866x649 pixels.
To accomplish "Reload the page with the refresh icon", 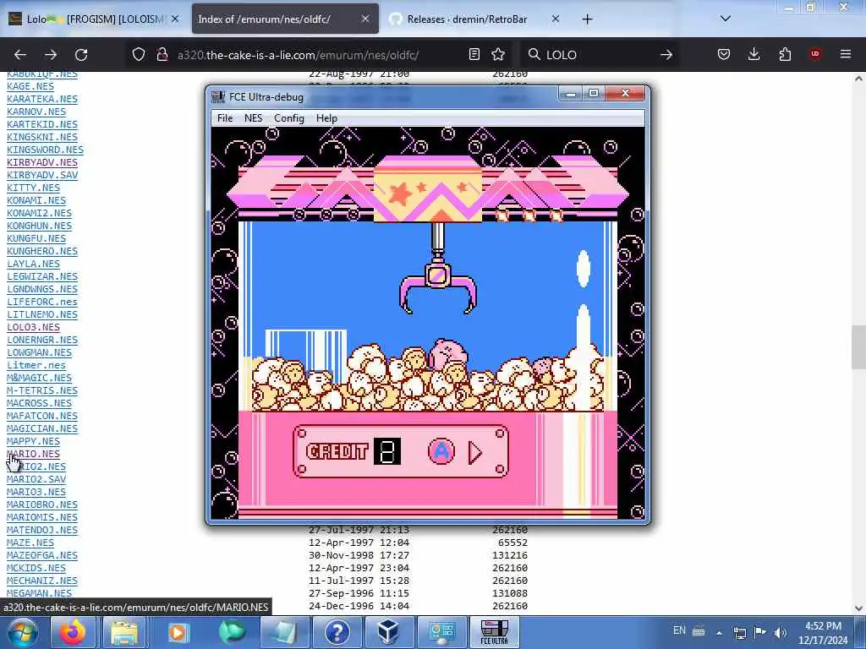I will tap(81, 55).
